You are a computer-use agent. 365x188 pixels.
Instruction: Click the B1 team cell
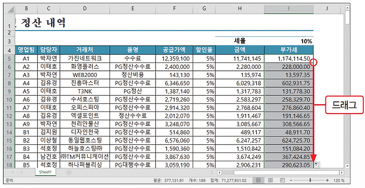click(26, 132)
